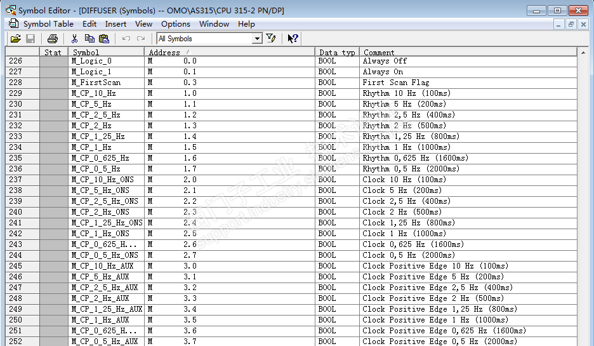
Task: Select the M_CP_5_Hz symbol cell
Action: (107, 104)
